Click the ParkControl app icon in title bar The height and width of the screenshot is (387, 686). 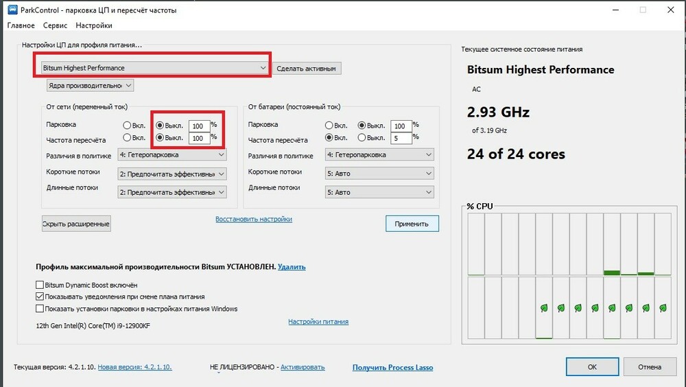point(12,10)
